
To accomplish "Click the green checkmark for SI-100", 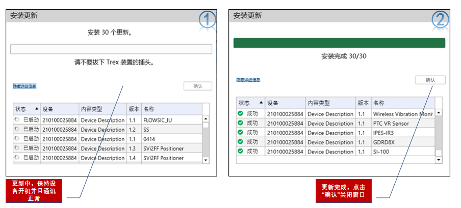I will [x=241, y=152].
